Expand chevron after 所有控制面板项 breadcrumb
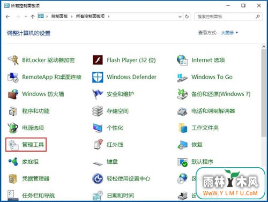268x202 pixels. [109, 17]
